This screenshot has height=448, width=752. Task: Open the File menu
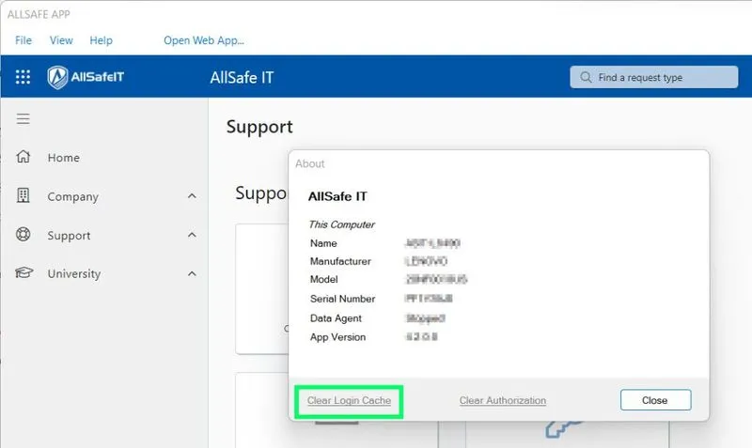click(23, 40)
